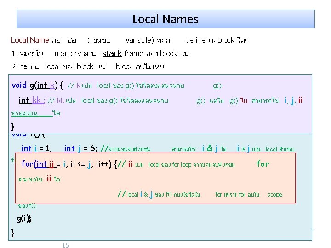Click the red "i, j, ii" text
The height and width of the screenshot is (248, 331).
tap(293, 100)
